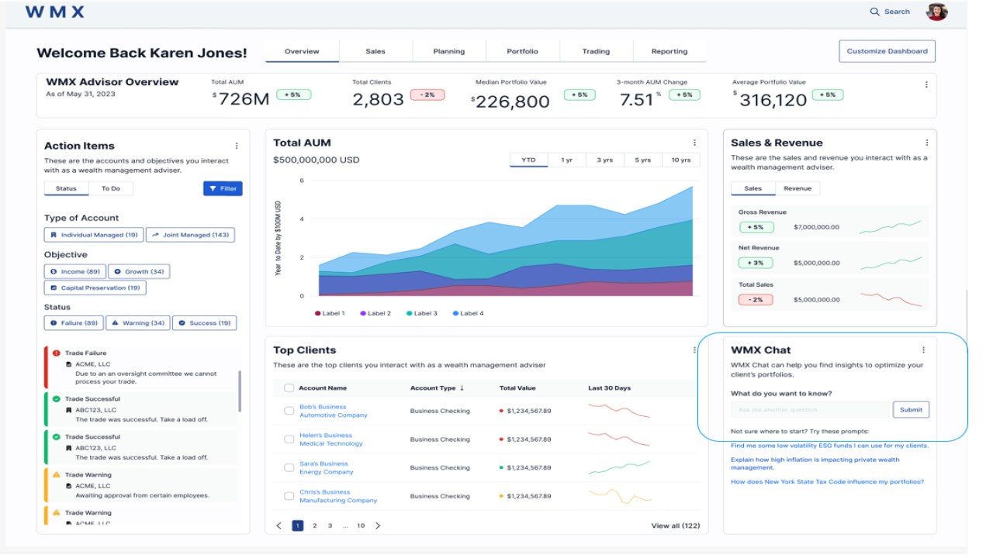This screenshot has height=558, width=993.
Task: Sort by Account Type column arrow
Action: [462, 388]
